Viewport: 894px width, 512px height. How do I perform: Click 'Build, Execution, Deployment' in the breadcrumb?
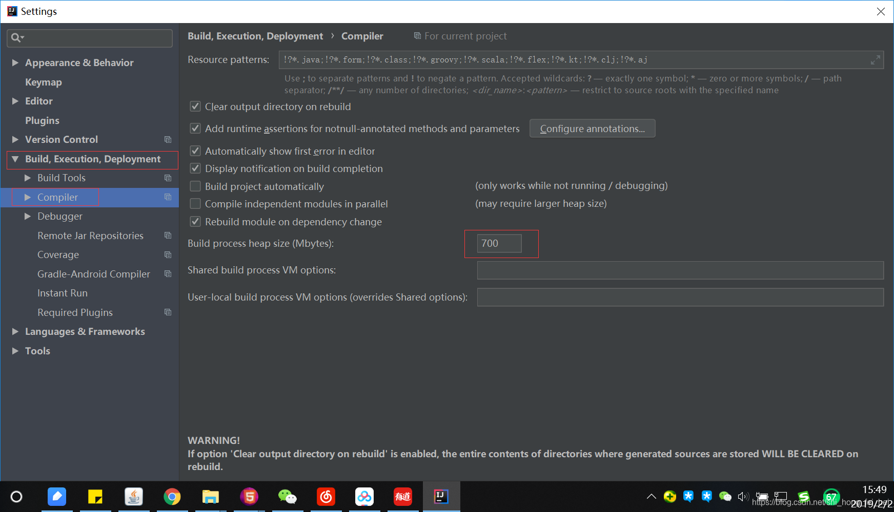click(x=255, y=36)
